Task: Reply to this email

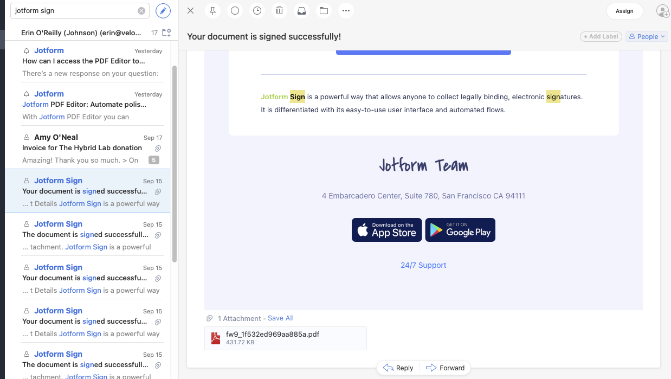Action: pyautogui.click(x=398, y=368)
